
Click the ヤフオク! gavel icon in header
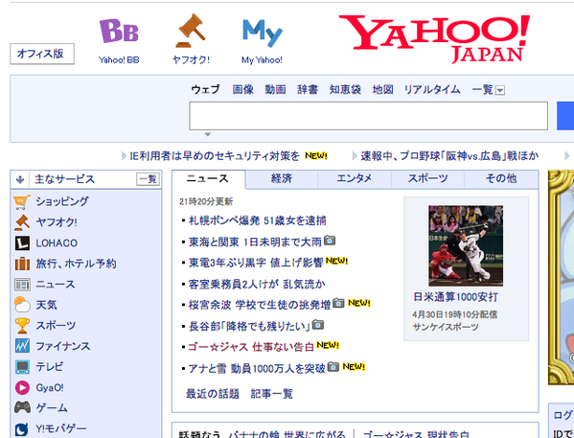[x=191, y=31]
